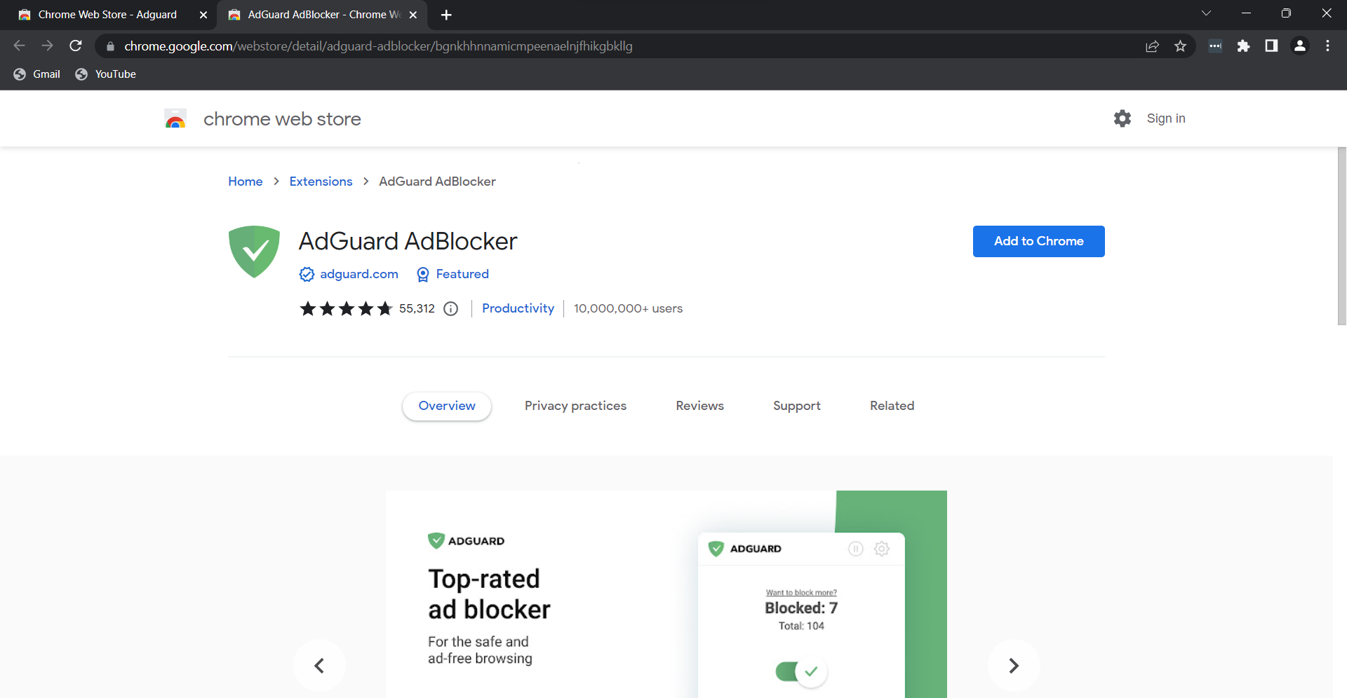Image resolution: width=1347 pixels, height=698 pixels.
Task: Open the YouTube bookmark shortcut
Action: pos(105,74)
